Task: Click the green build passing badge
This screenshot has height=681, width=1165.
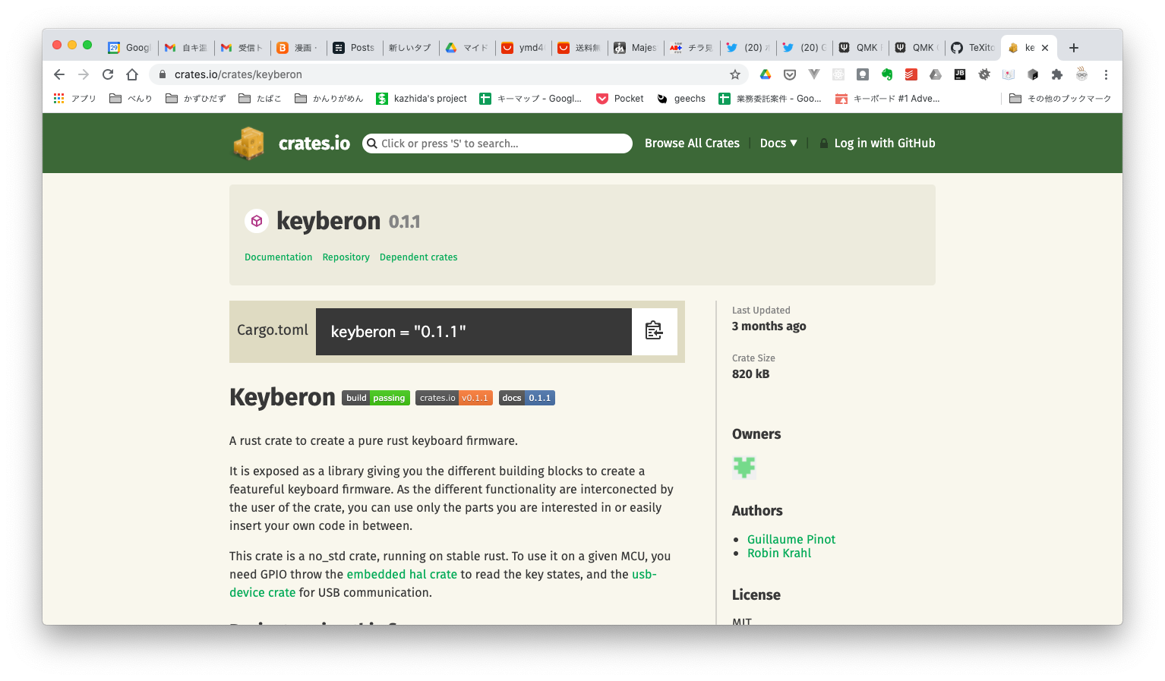Action: coord(376,397)
